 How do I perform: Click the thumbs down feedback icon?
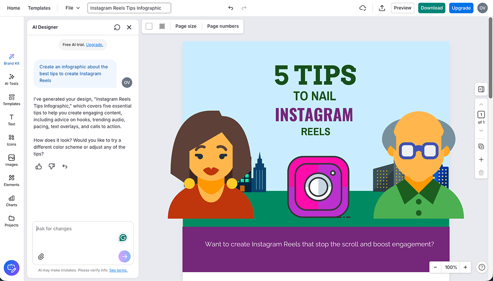click(52, 166)
